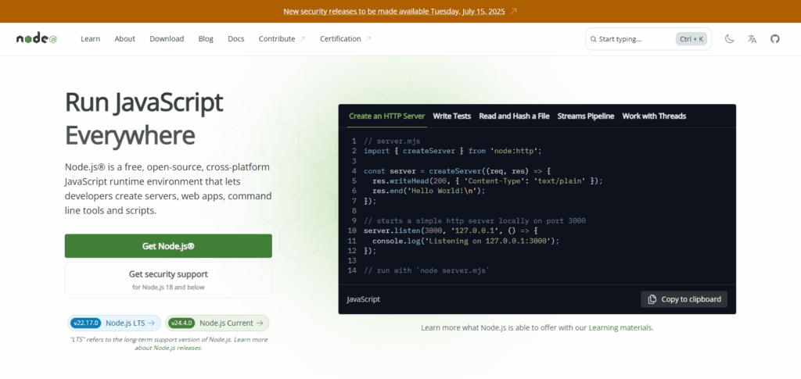Screen dimensions: 801x379
Task: Open the Blog page
Action: [206, 39]
